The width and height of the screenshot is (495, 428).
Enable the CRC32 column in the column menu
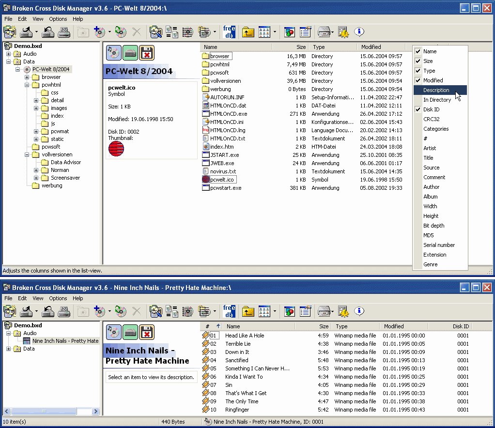tap(440, 119)
